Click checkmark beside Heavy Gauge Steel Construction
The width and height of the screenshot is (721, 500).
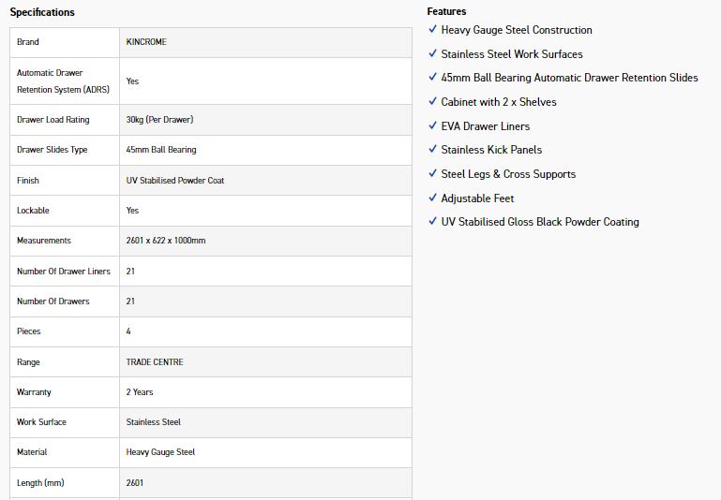[432, 29]
